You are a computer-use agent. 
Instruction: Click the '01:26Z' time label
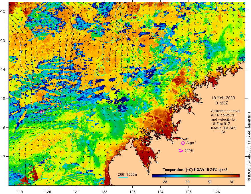point(222,103)
